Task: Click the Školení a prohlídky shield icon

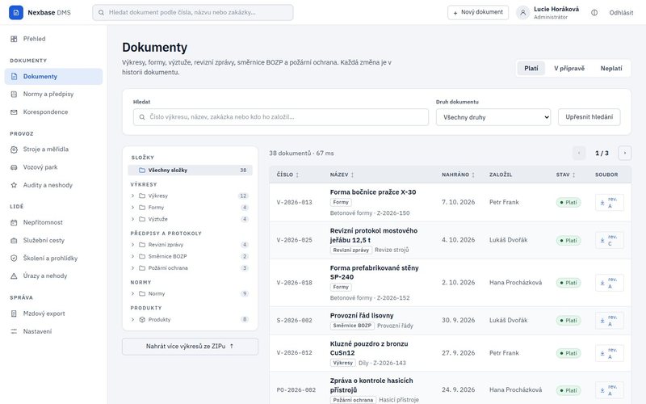Action: click(14, 258)
